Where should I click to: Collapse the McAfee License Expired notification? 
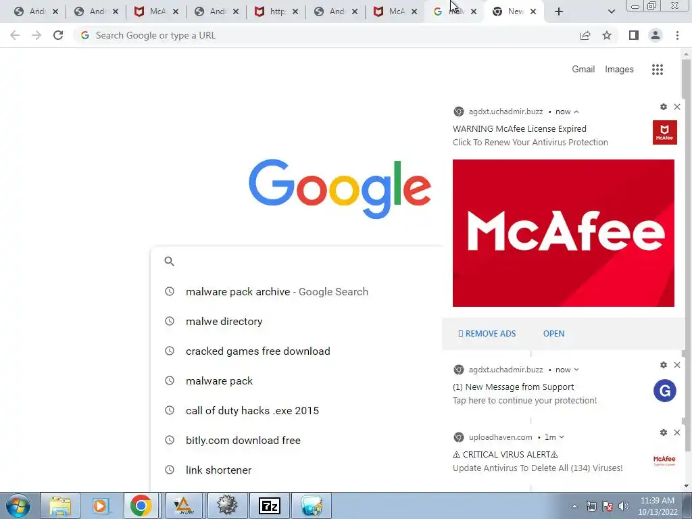pos(576,112)
